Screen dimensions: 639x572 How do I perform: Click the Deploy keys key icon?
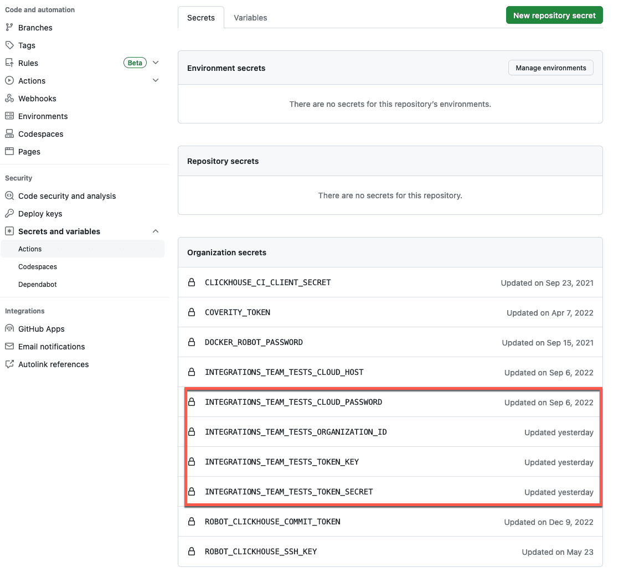(9, 214)
